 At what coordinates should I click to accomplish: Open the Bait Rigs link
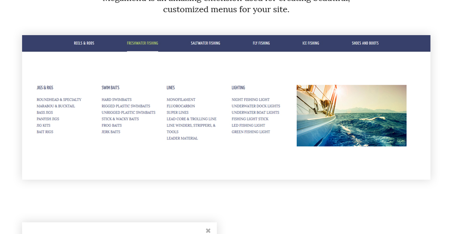tap(45, 132)
